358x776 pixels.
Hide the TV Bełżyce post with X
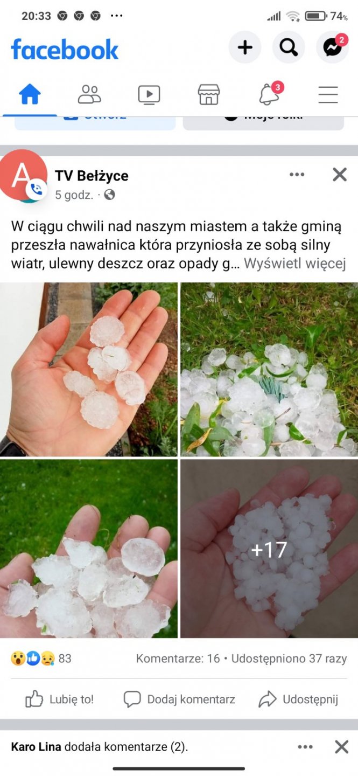click(340, 175)
